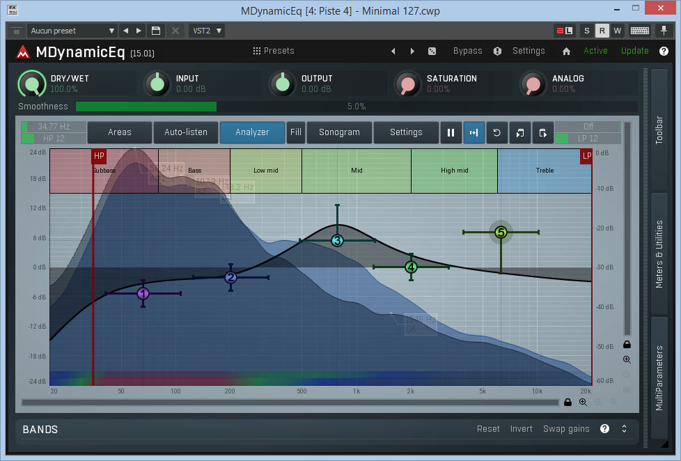Click the bottom horizontal zoom magnifier icon

tap(583, 403)
